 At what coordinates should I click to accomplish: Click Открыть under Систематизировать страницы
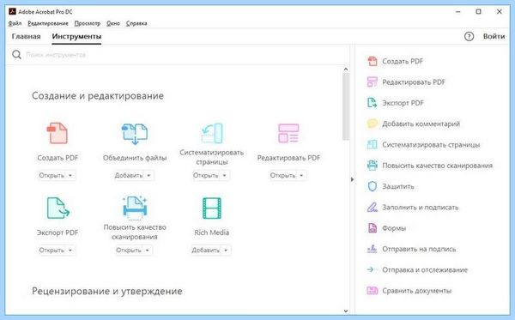(x=206, y=176)
